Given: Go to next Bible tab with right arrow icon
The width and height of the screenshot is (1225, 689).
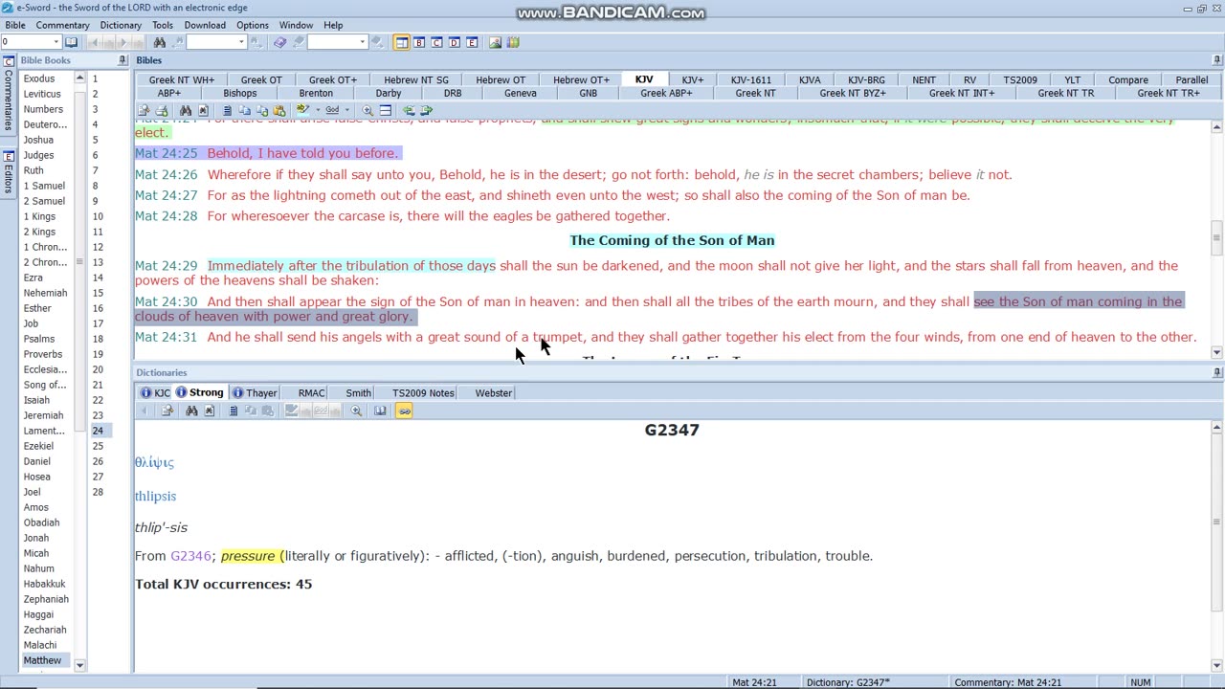Looking at the screenshot, I should pos(426,110).
